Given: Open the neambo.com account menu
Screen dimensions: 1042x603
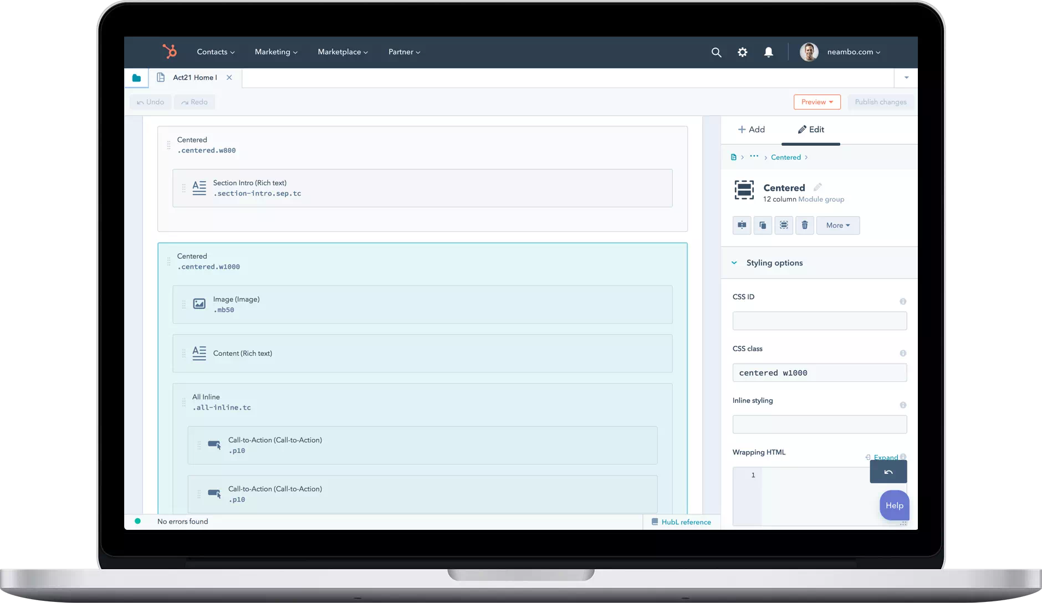Looking at the screenshot, I should pyautogui.click(x=853, y=52).
